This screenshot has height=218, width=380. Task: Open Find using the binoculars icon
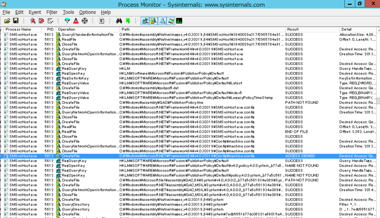click(119, 21)
